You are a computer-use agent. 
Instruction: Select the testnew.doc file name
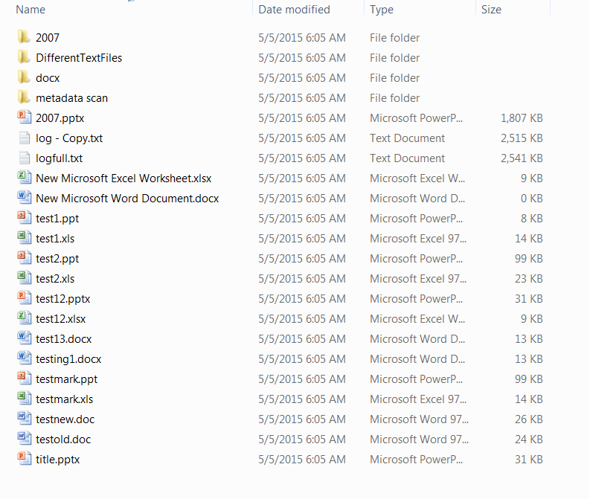65,419
